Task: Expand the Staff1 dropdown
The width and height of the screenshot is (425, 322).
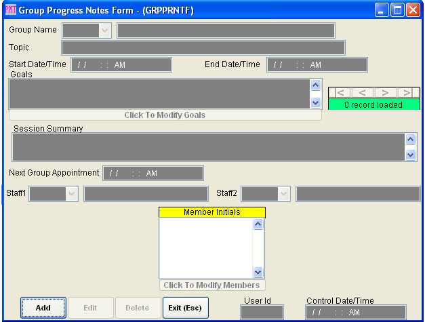Action: click(x=72, y=194)
